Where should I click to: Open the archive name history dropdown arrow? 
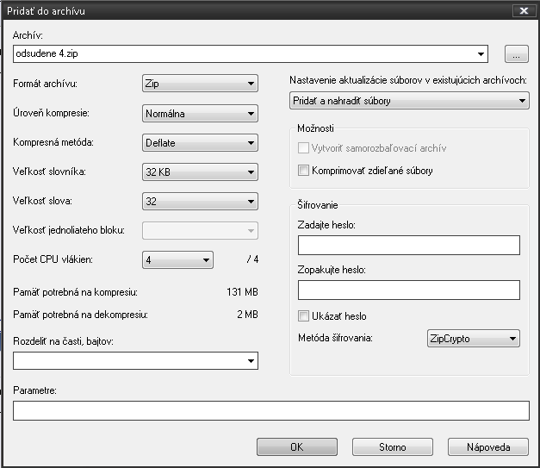pyautogui.click(x=481, y=54)
